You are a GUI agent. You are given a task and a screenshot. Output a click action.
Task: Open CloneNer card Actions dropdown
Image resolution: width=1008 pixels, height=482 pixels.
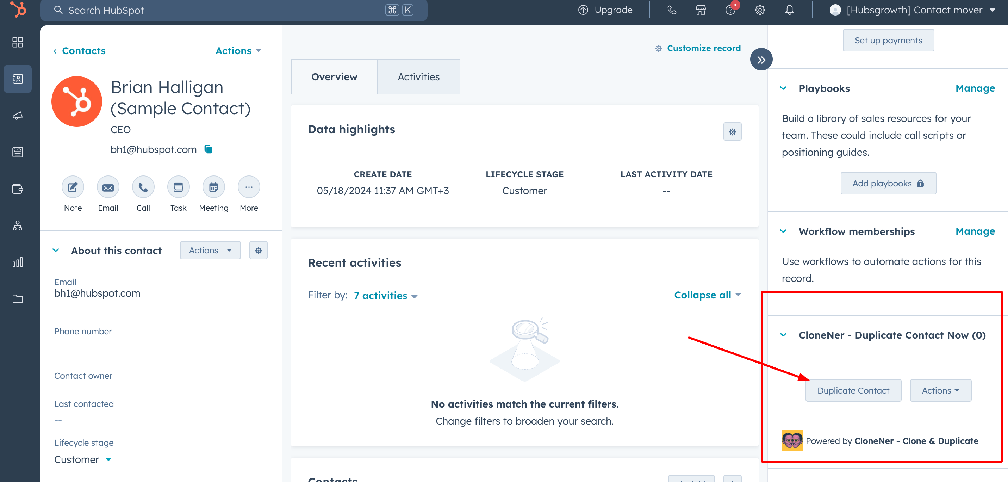pyautogui.click(x=940, y=390)
